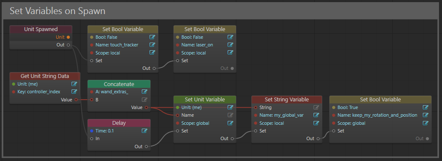Edit Scope: local icon on touch_tracker node

point(152,53)
